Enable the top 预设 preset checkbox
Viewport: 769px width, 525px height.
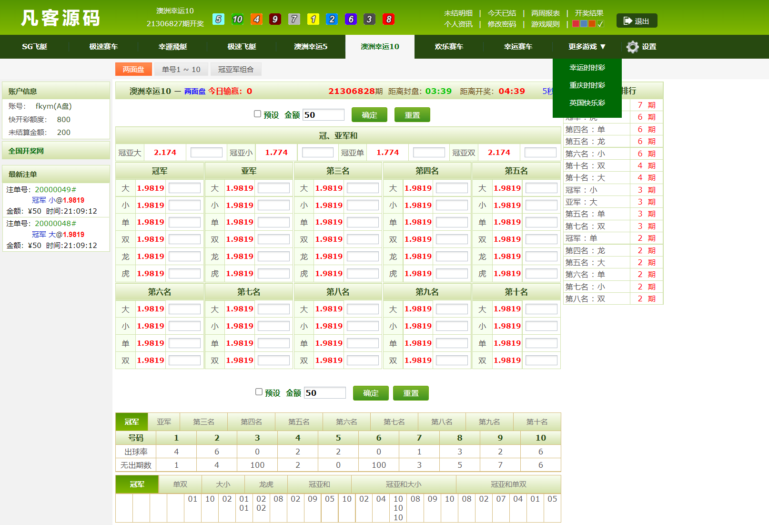(x=258, y=114)
